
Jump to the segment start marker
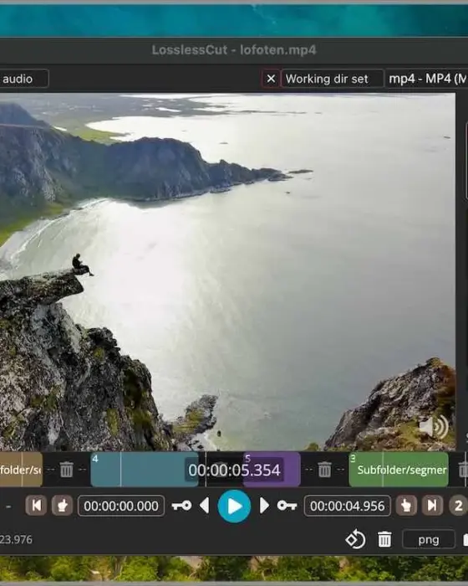[x=36, y=506]
